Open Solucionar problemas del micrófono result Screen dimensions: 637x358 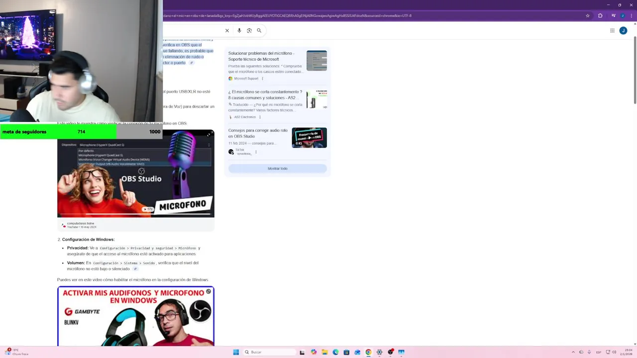261,56
